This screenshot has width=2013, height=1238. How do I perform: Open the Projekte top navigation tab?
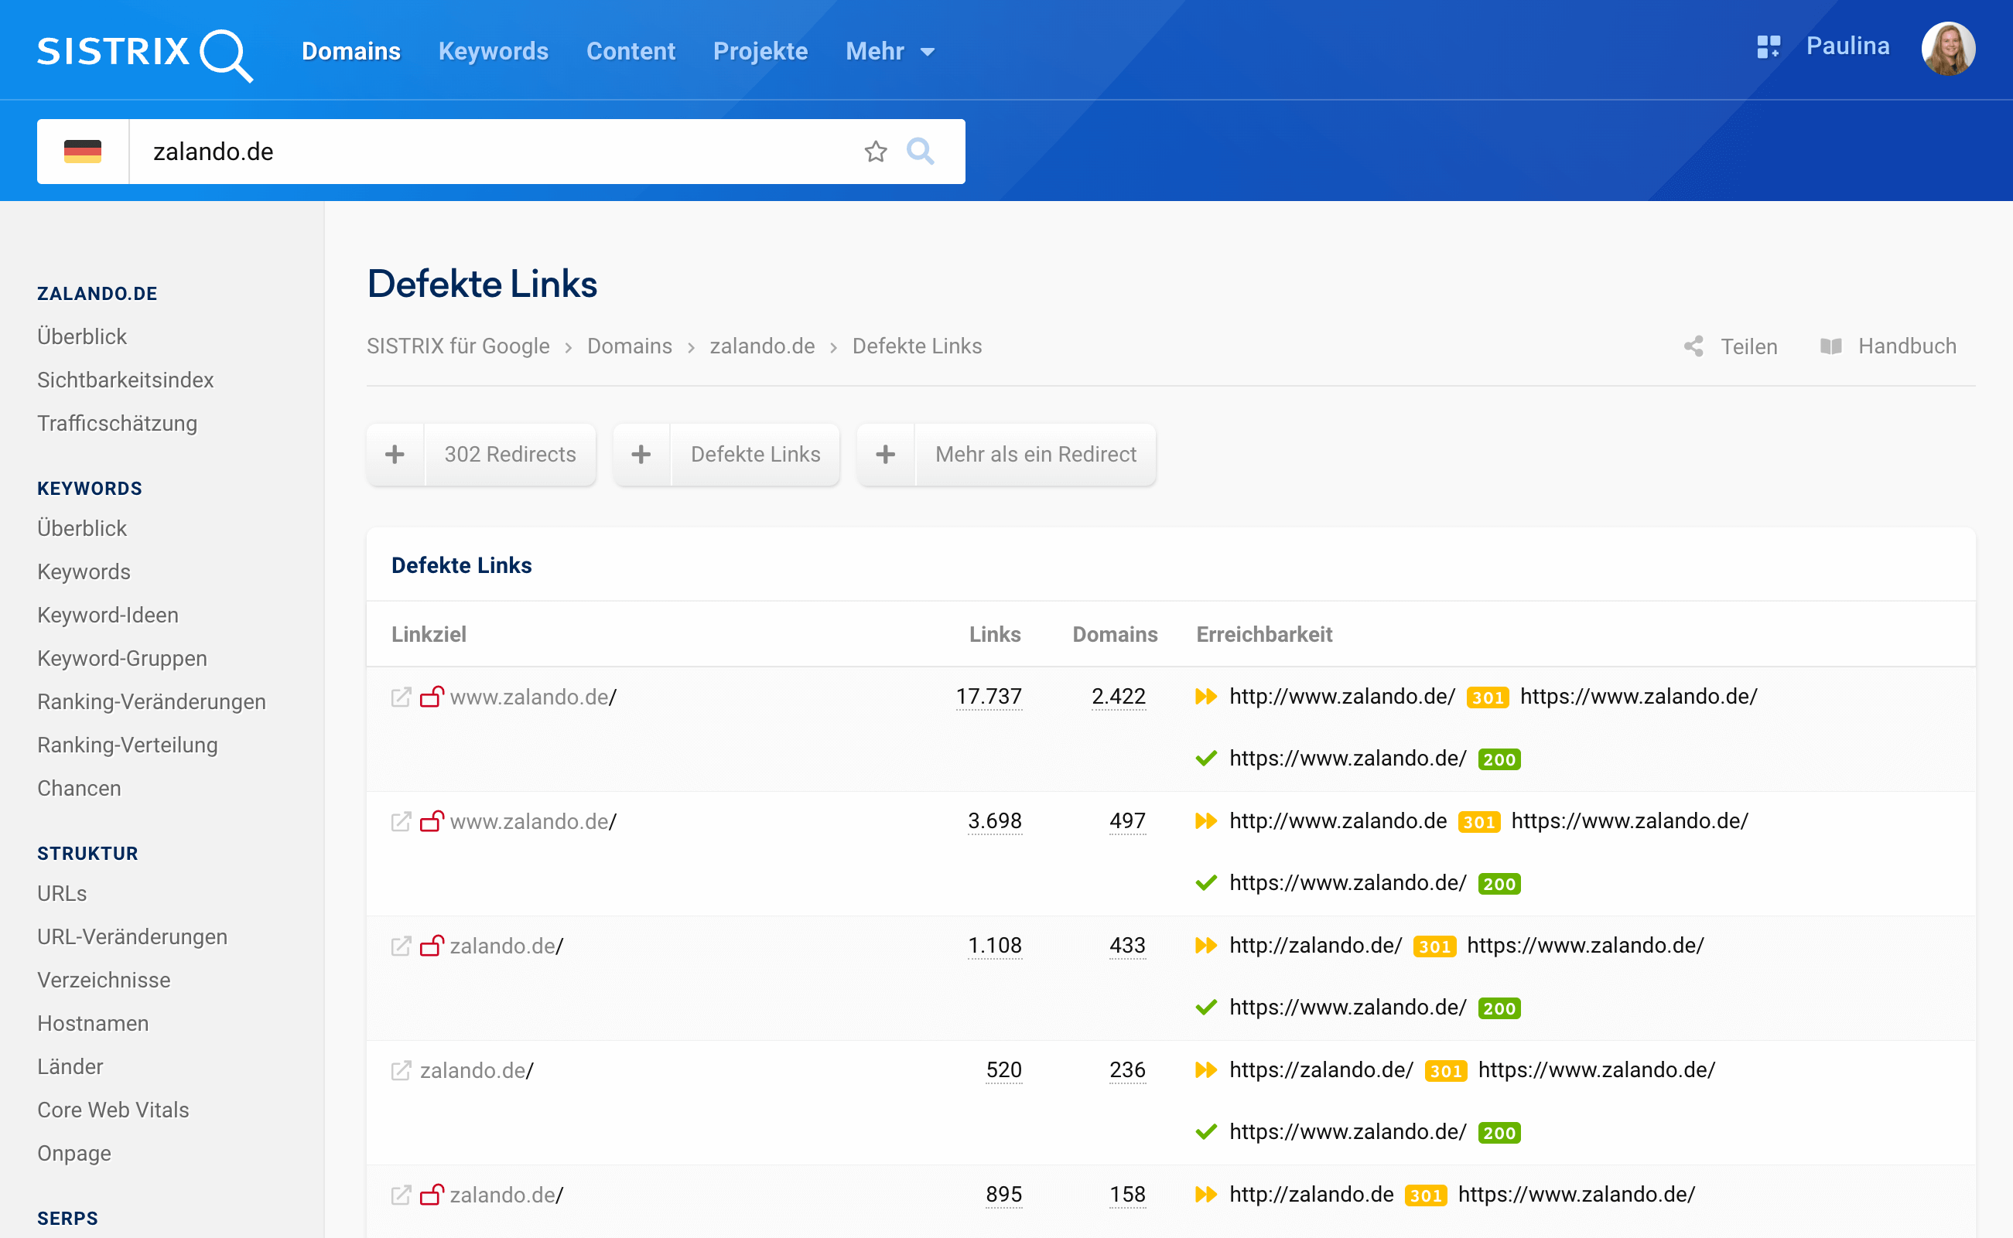pos(760,52)
